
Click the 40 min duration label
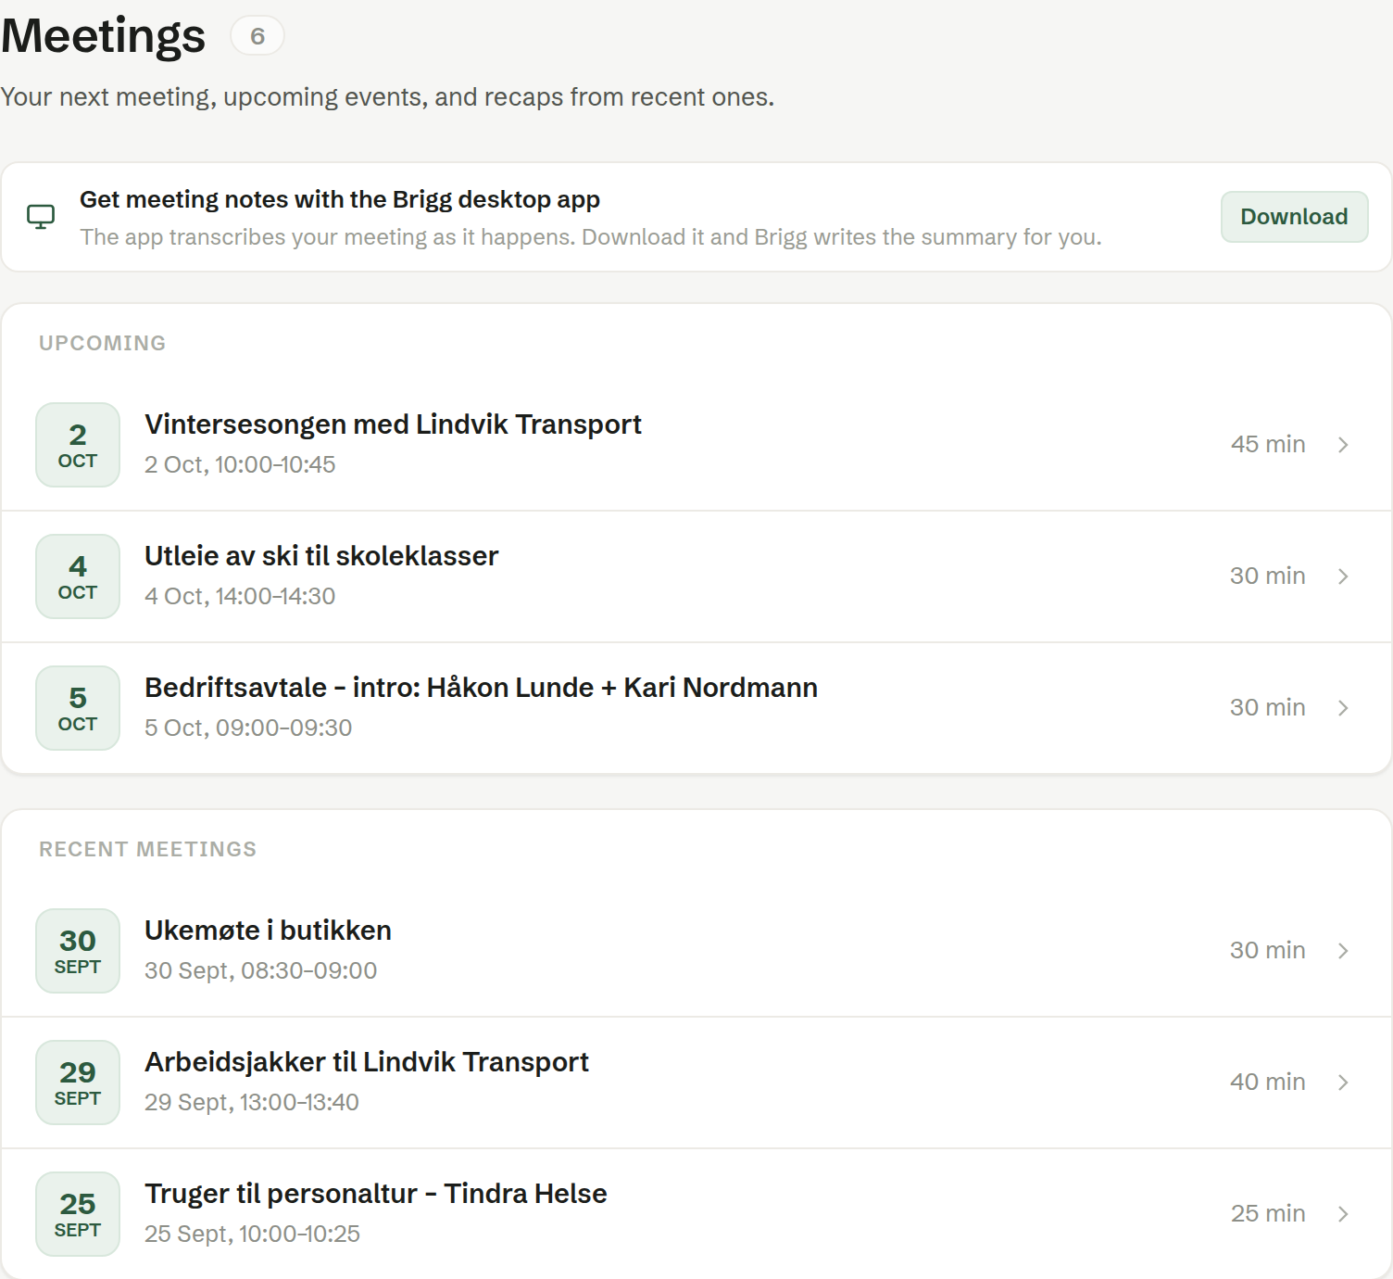(1268, 1083)
